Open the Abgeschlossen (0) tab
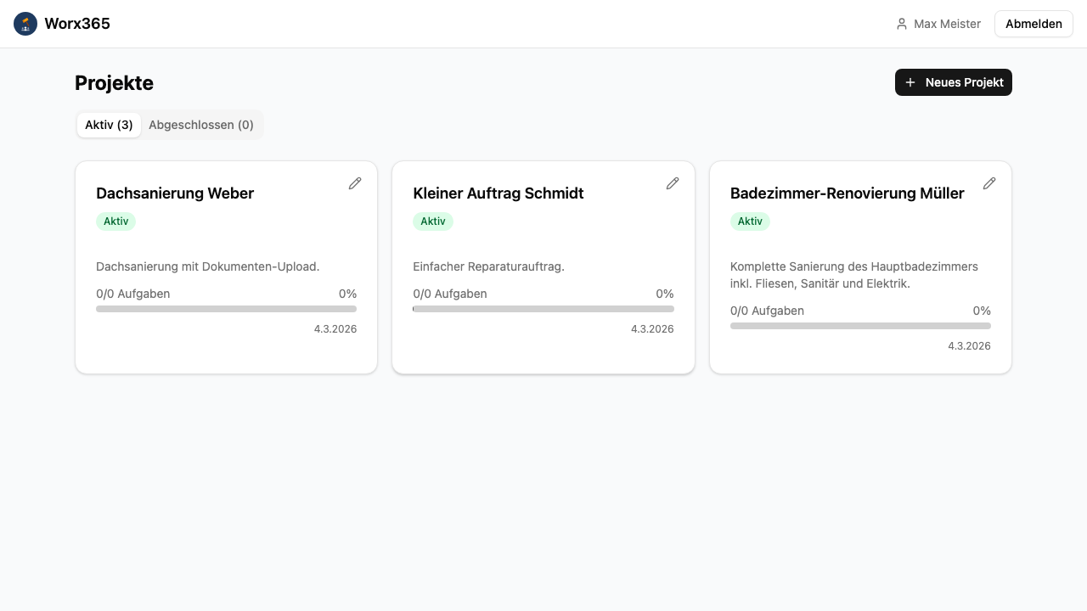1087x611 pixels. pyautogui.click(x=201, y=125)
